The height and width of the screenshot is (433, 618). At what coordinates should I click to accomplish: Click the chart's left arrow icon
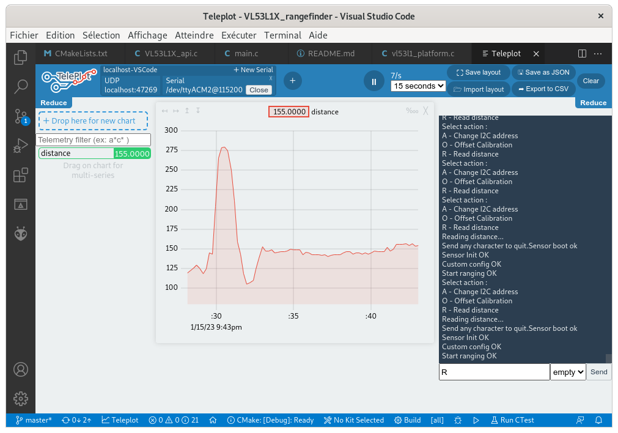click(165, 111)
